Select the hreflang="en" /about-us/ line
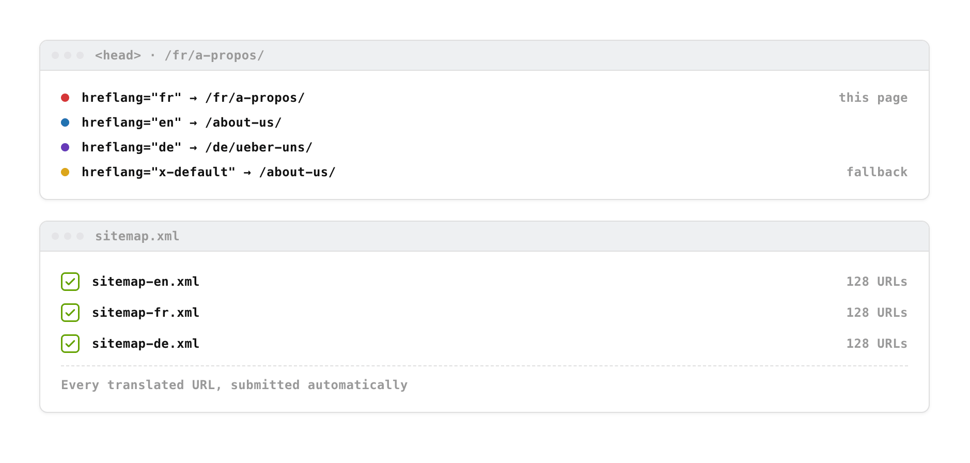970x463 pixels. click(x=182, y=122)
